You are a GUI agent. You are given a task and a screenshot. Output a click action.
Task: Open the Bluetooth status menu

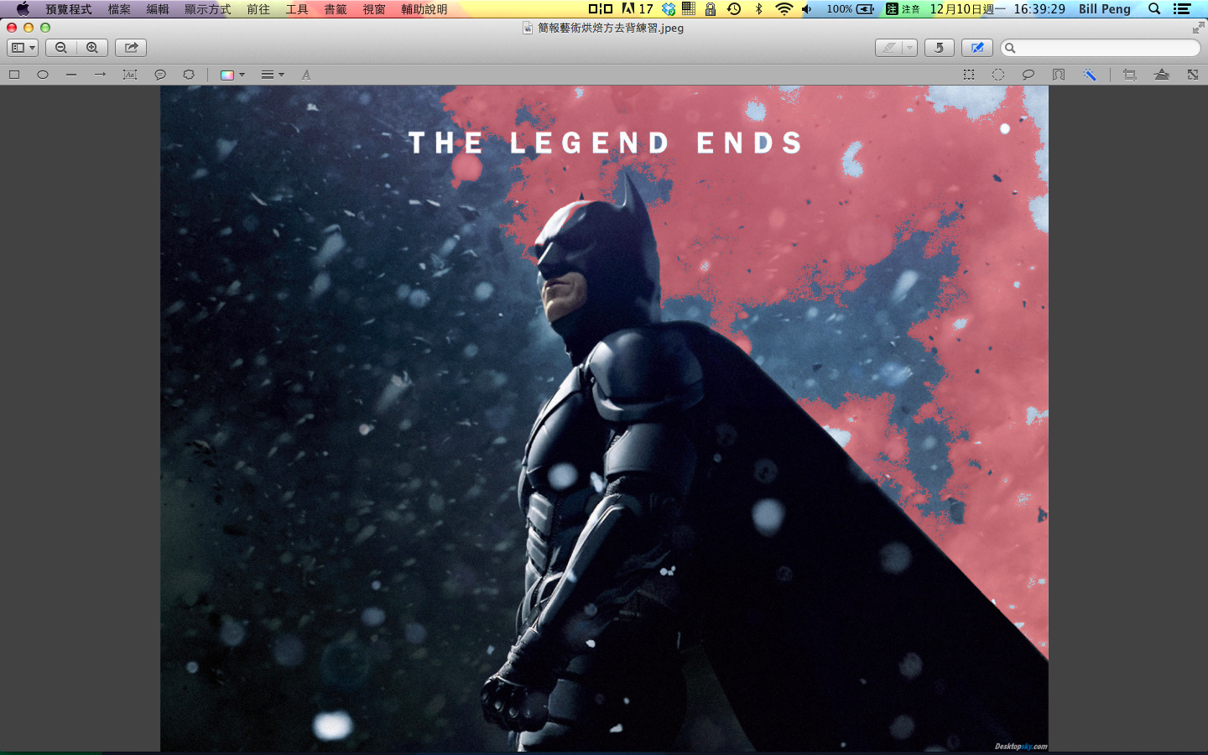pyautogui.click(x=758, y=9)
